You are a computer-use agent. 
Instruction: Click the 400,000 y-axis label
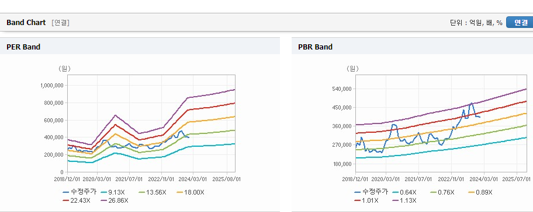[x=54, y=137]
